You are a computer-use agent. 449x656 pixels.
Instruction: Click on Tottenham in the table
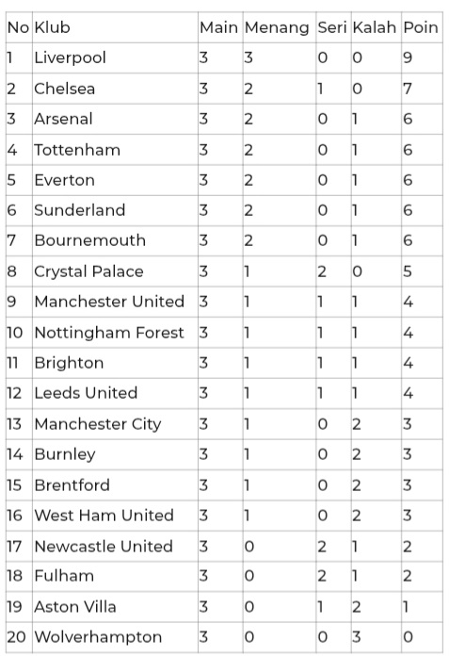[x=77, y=150]
